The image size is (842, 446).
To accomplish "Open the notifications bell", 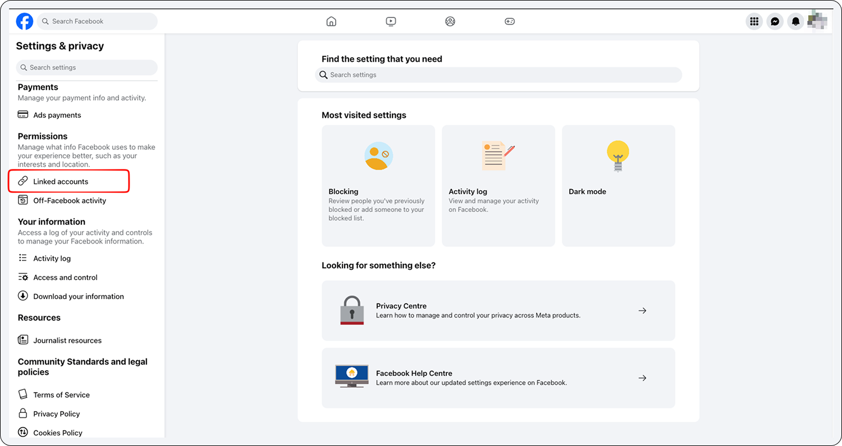I will 795,21.
